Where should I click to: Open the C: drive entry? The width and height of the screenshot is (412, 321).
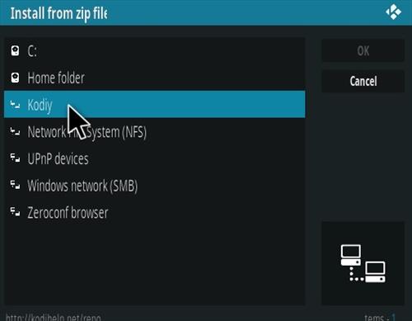click(x=154, y=51)
